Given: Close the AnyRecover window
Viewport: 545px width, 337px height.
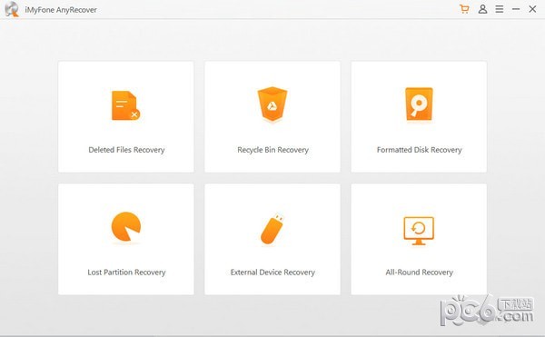Looking at the screenshot, I should tap(532, 9).
